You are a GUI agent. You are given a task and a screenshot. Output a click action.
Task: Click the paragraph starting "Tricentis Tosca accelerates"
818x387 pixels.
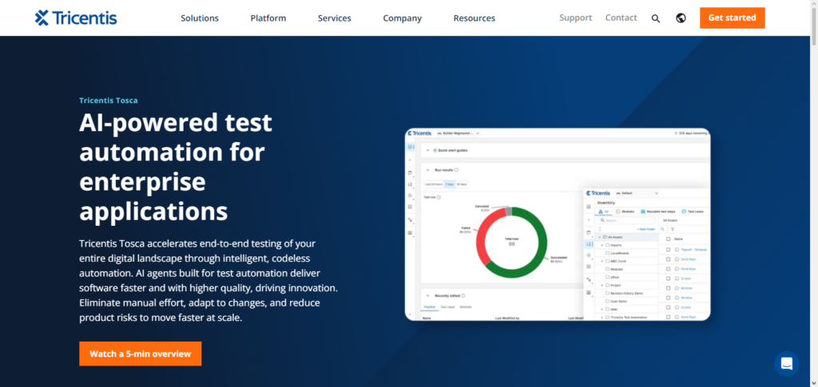[208, 280]
